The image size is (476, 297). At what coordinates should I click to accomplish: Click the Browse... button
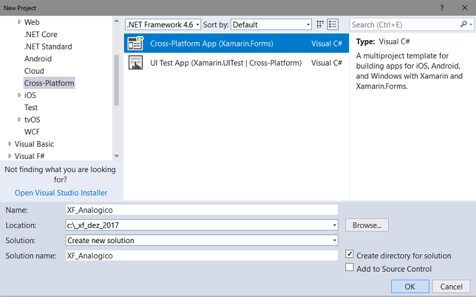tap(366, 225)
